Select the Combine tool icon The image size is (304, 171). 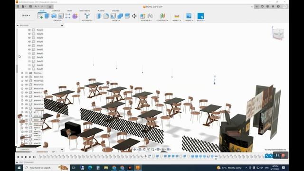click(120, 16)
